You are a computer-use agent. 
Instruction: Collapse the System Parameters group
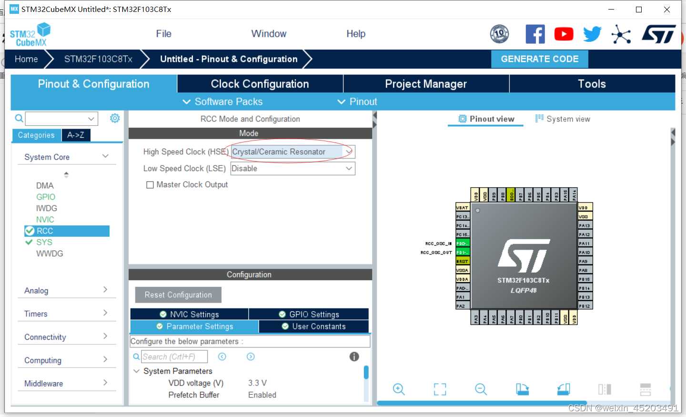point(137,371)
